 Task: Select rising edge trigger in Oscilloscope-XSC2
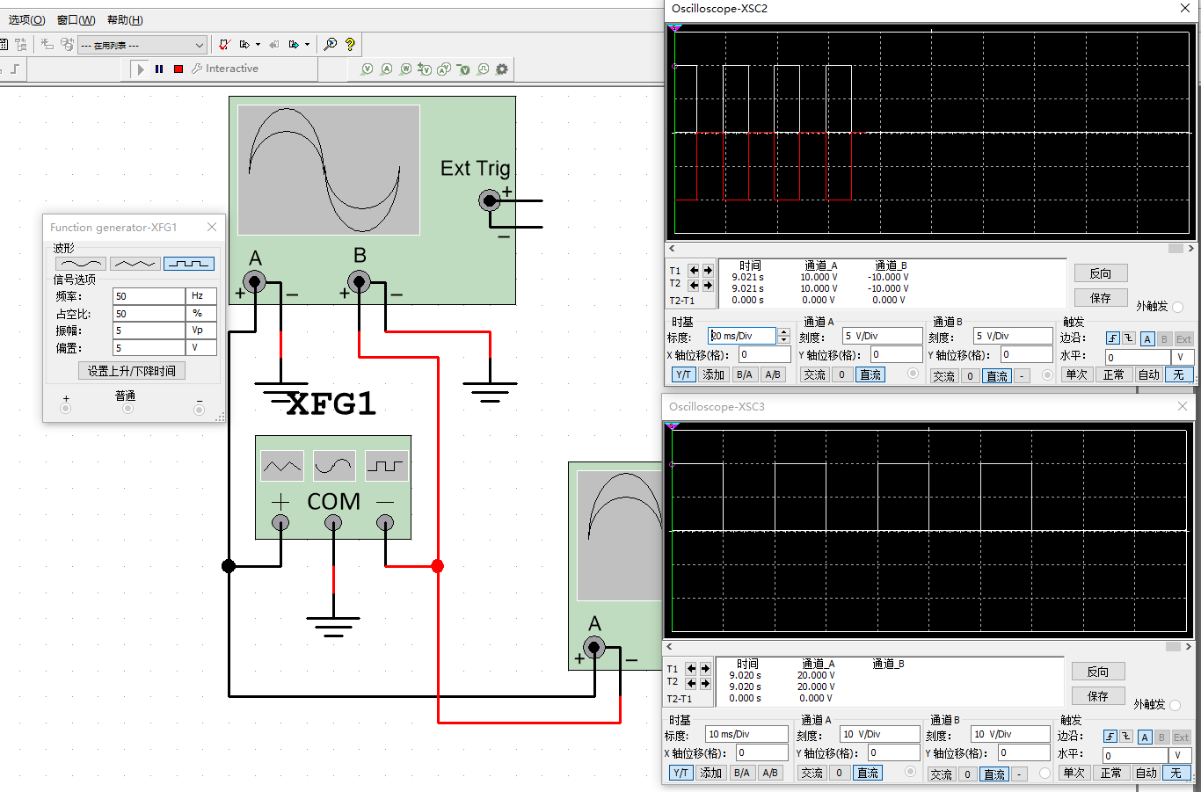(1112, 338)
